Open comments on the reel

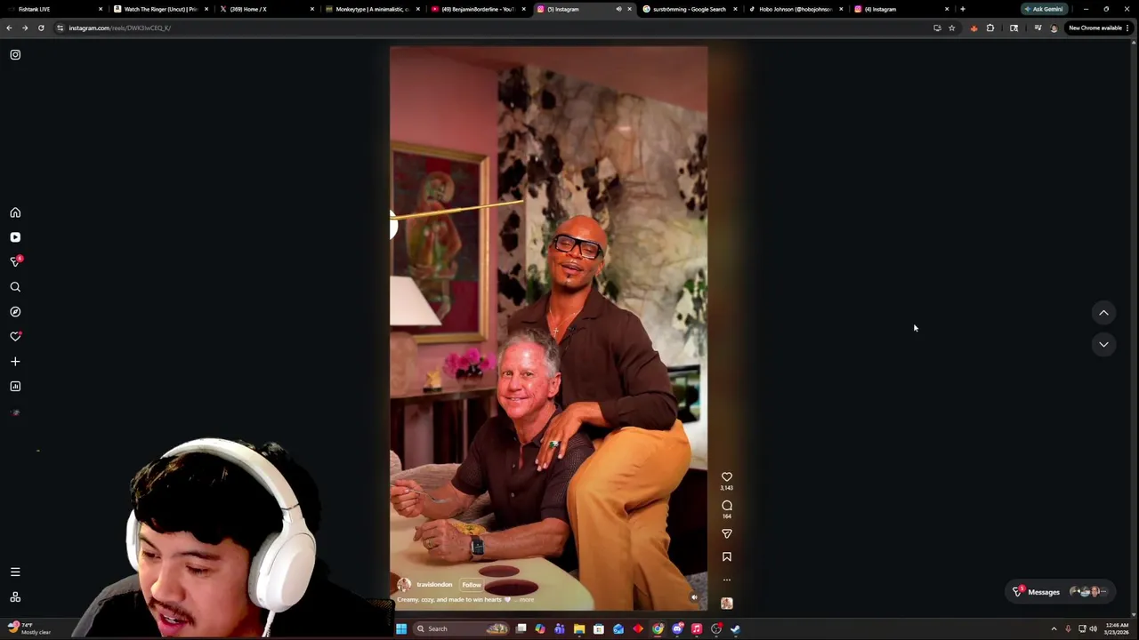727,506
